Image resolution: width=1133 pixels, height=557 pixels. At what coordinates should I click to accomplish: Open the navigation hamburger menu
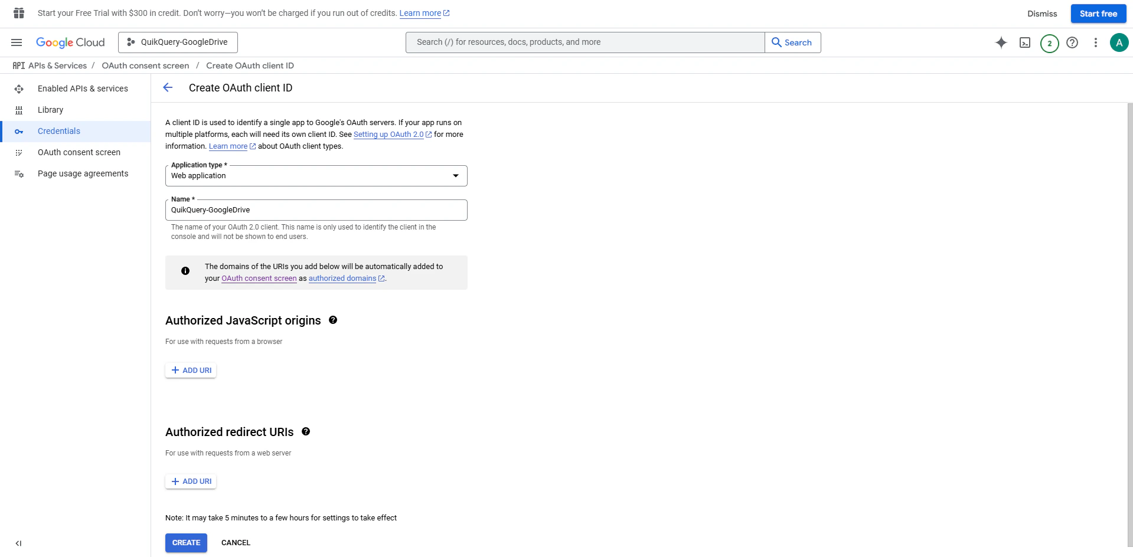pos(17,42)
